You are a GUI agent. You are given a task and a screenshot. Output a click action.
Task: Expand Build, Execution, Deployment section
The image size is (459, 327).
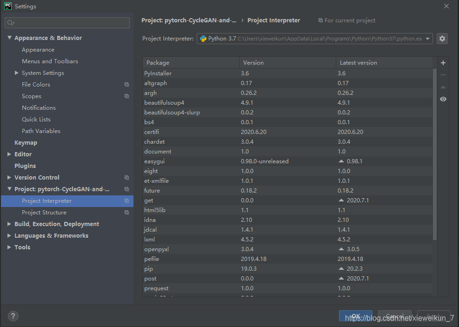coord(9,224)
